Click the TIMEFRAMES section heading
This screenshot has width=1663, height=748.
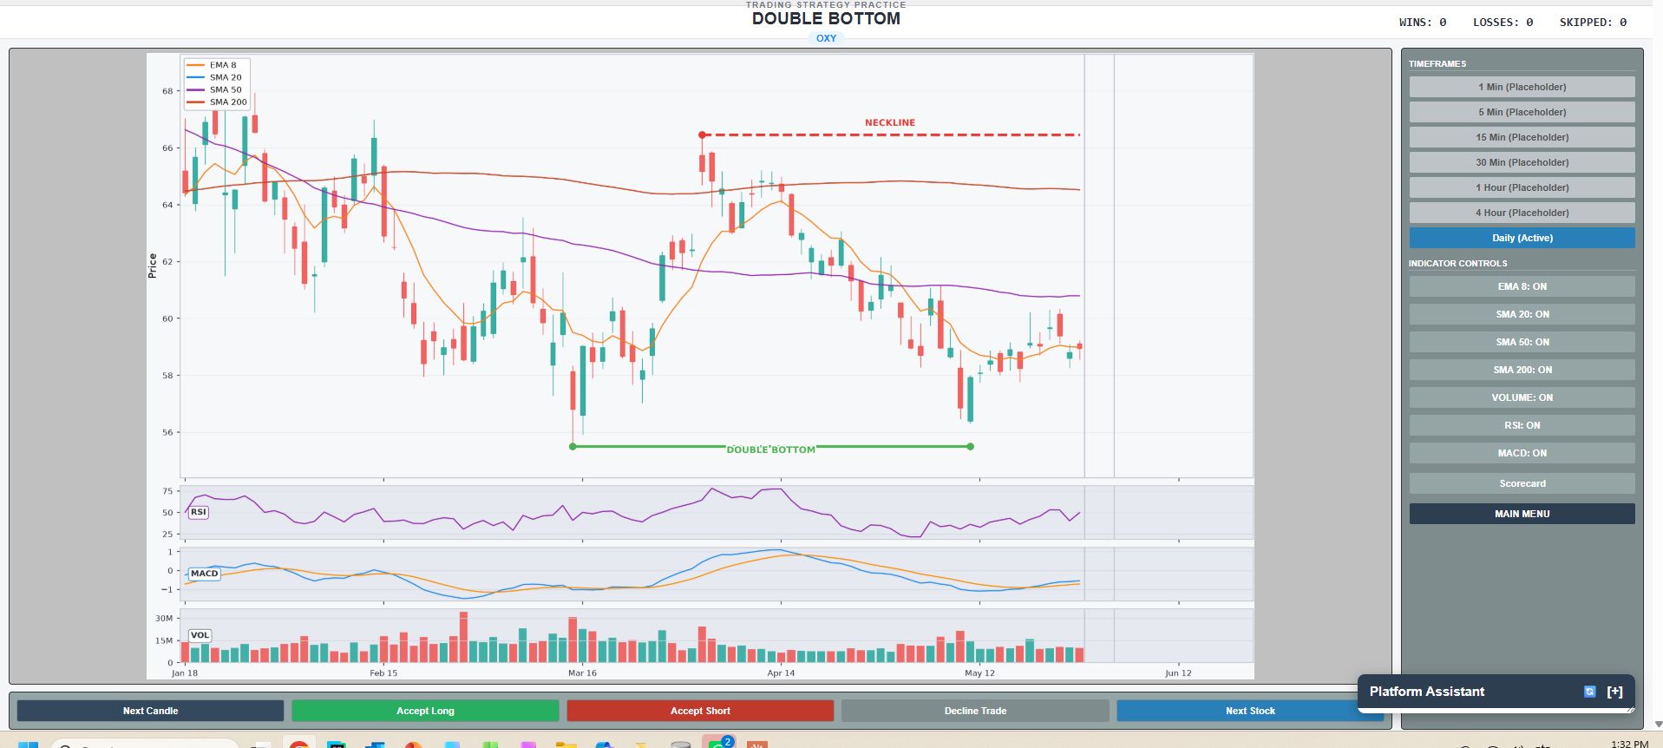[1437, 64]
